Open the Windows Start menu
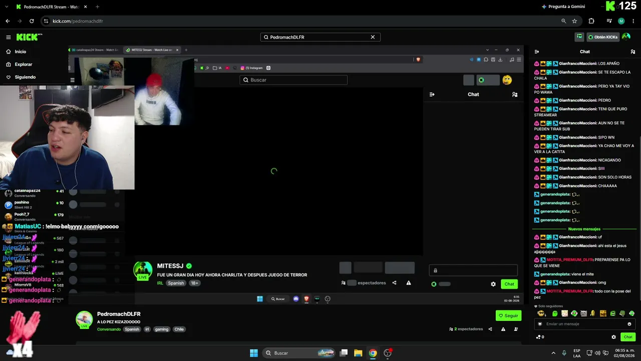This screenshot has width=641, height=361. point(254,353)
